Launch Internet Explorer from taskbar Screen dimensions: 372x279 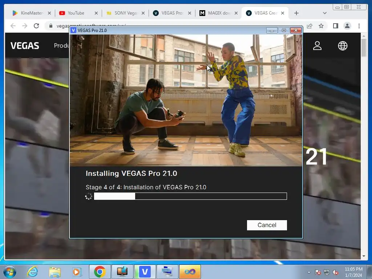click(x=32, y=272)
